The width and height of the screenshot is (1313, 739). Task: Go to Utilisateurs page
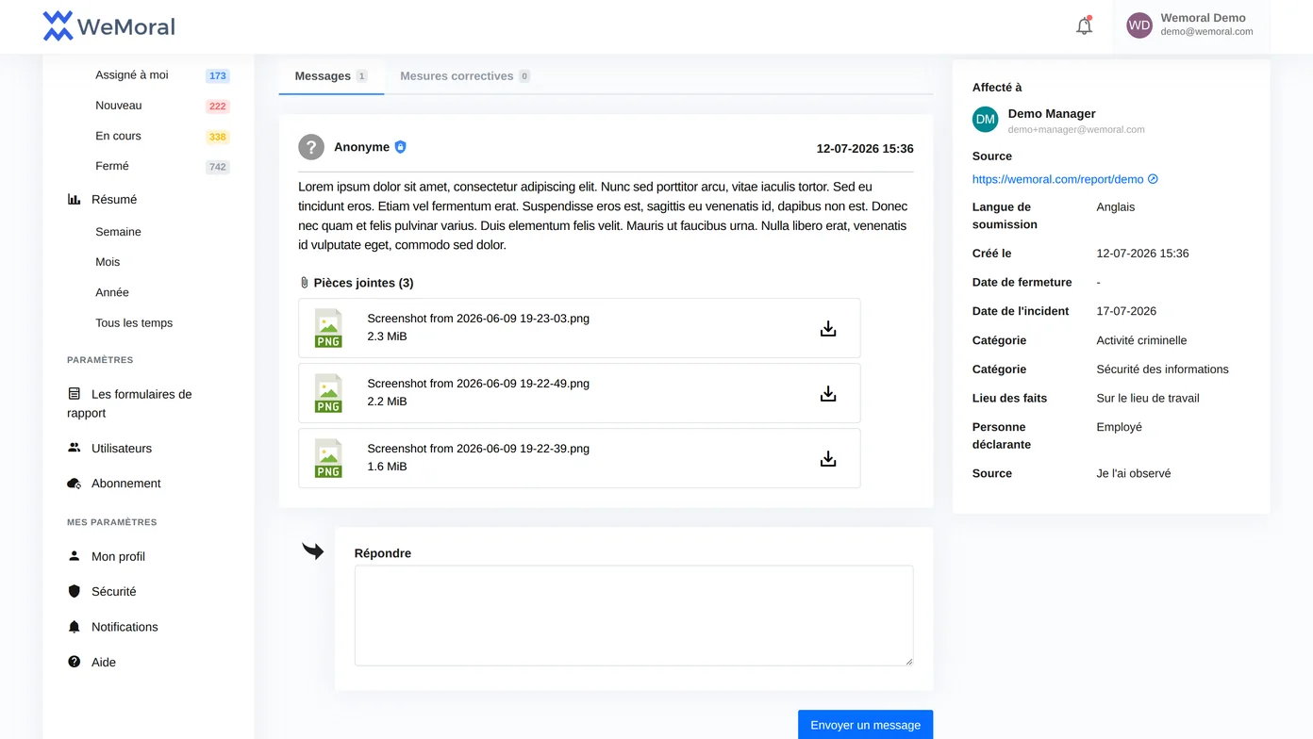tap(122, 449)
